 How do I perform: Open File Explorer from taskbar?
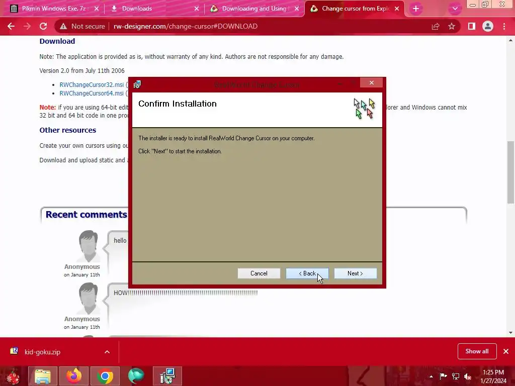[43, 376]
